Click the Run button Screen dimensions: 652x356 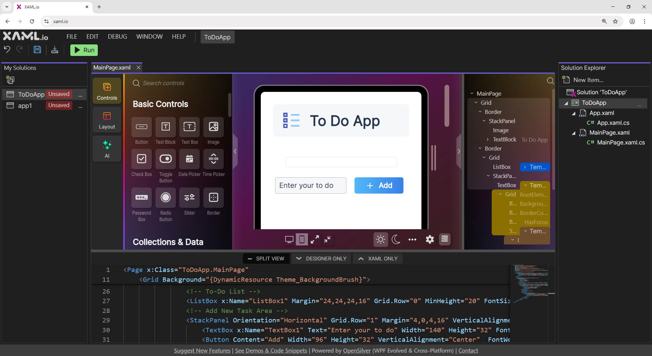[84, 50]
